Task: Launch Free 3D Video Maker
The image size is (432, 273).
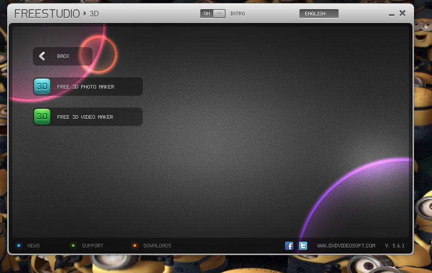Action: [88, 117]
